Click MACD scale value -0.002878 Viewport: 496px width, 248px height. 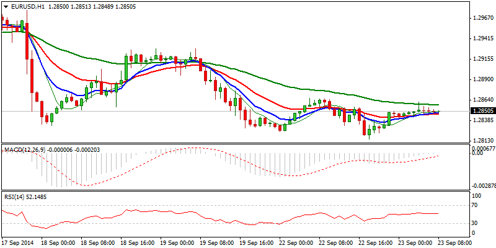(484, 187)
